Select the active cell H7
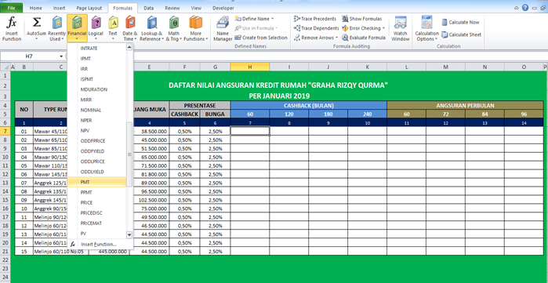 pyautogui.click(x=250, y=131)
